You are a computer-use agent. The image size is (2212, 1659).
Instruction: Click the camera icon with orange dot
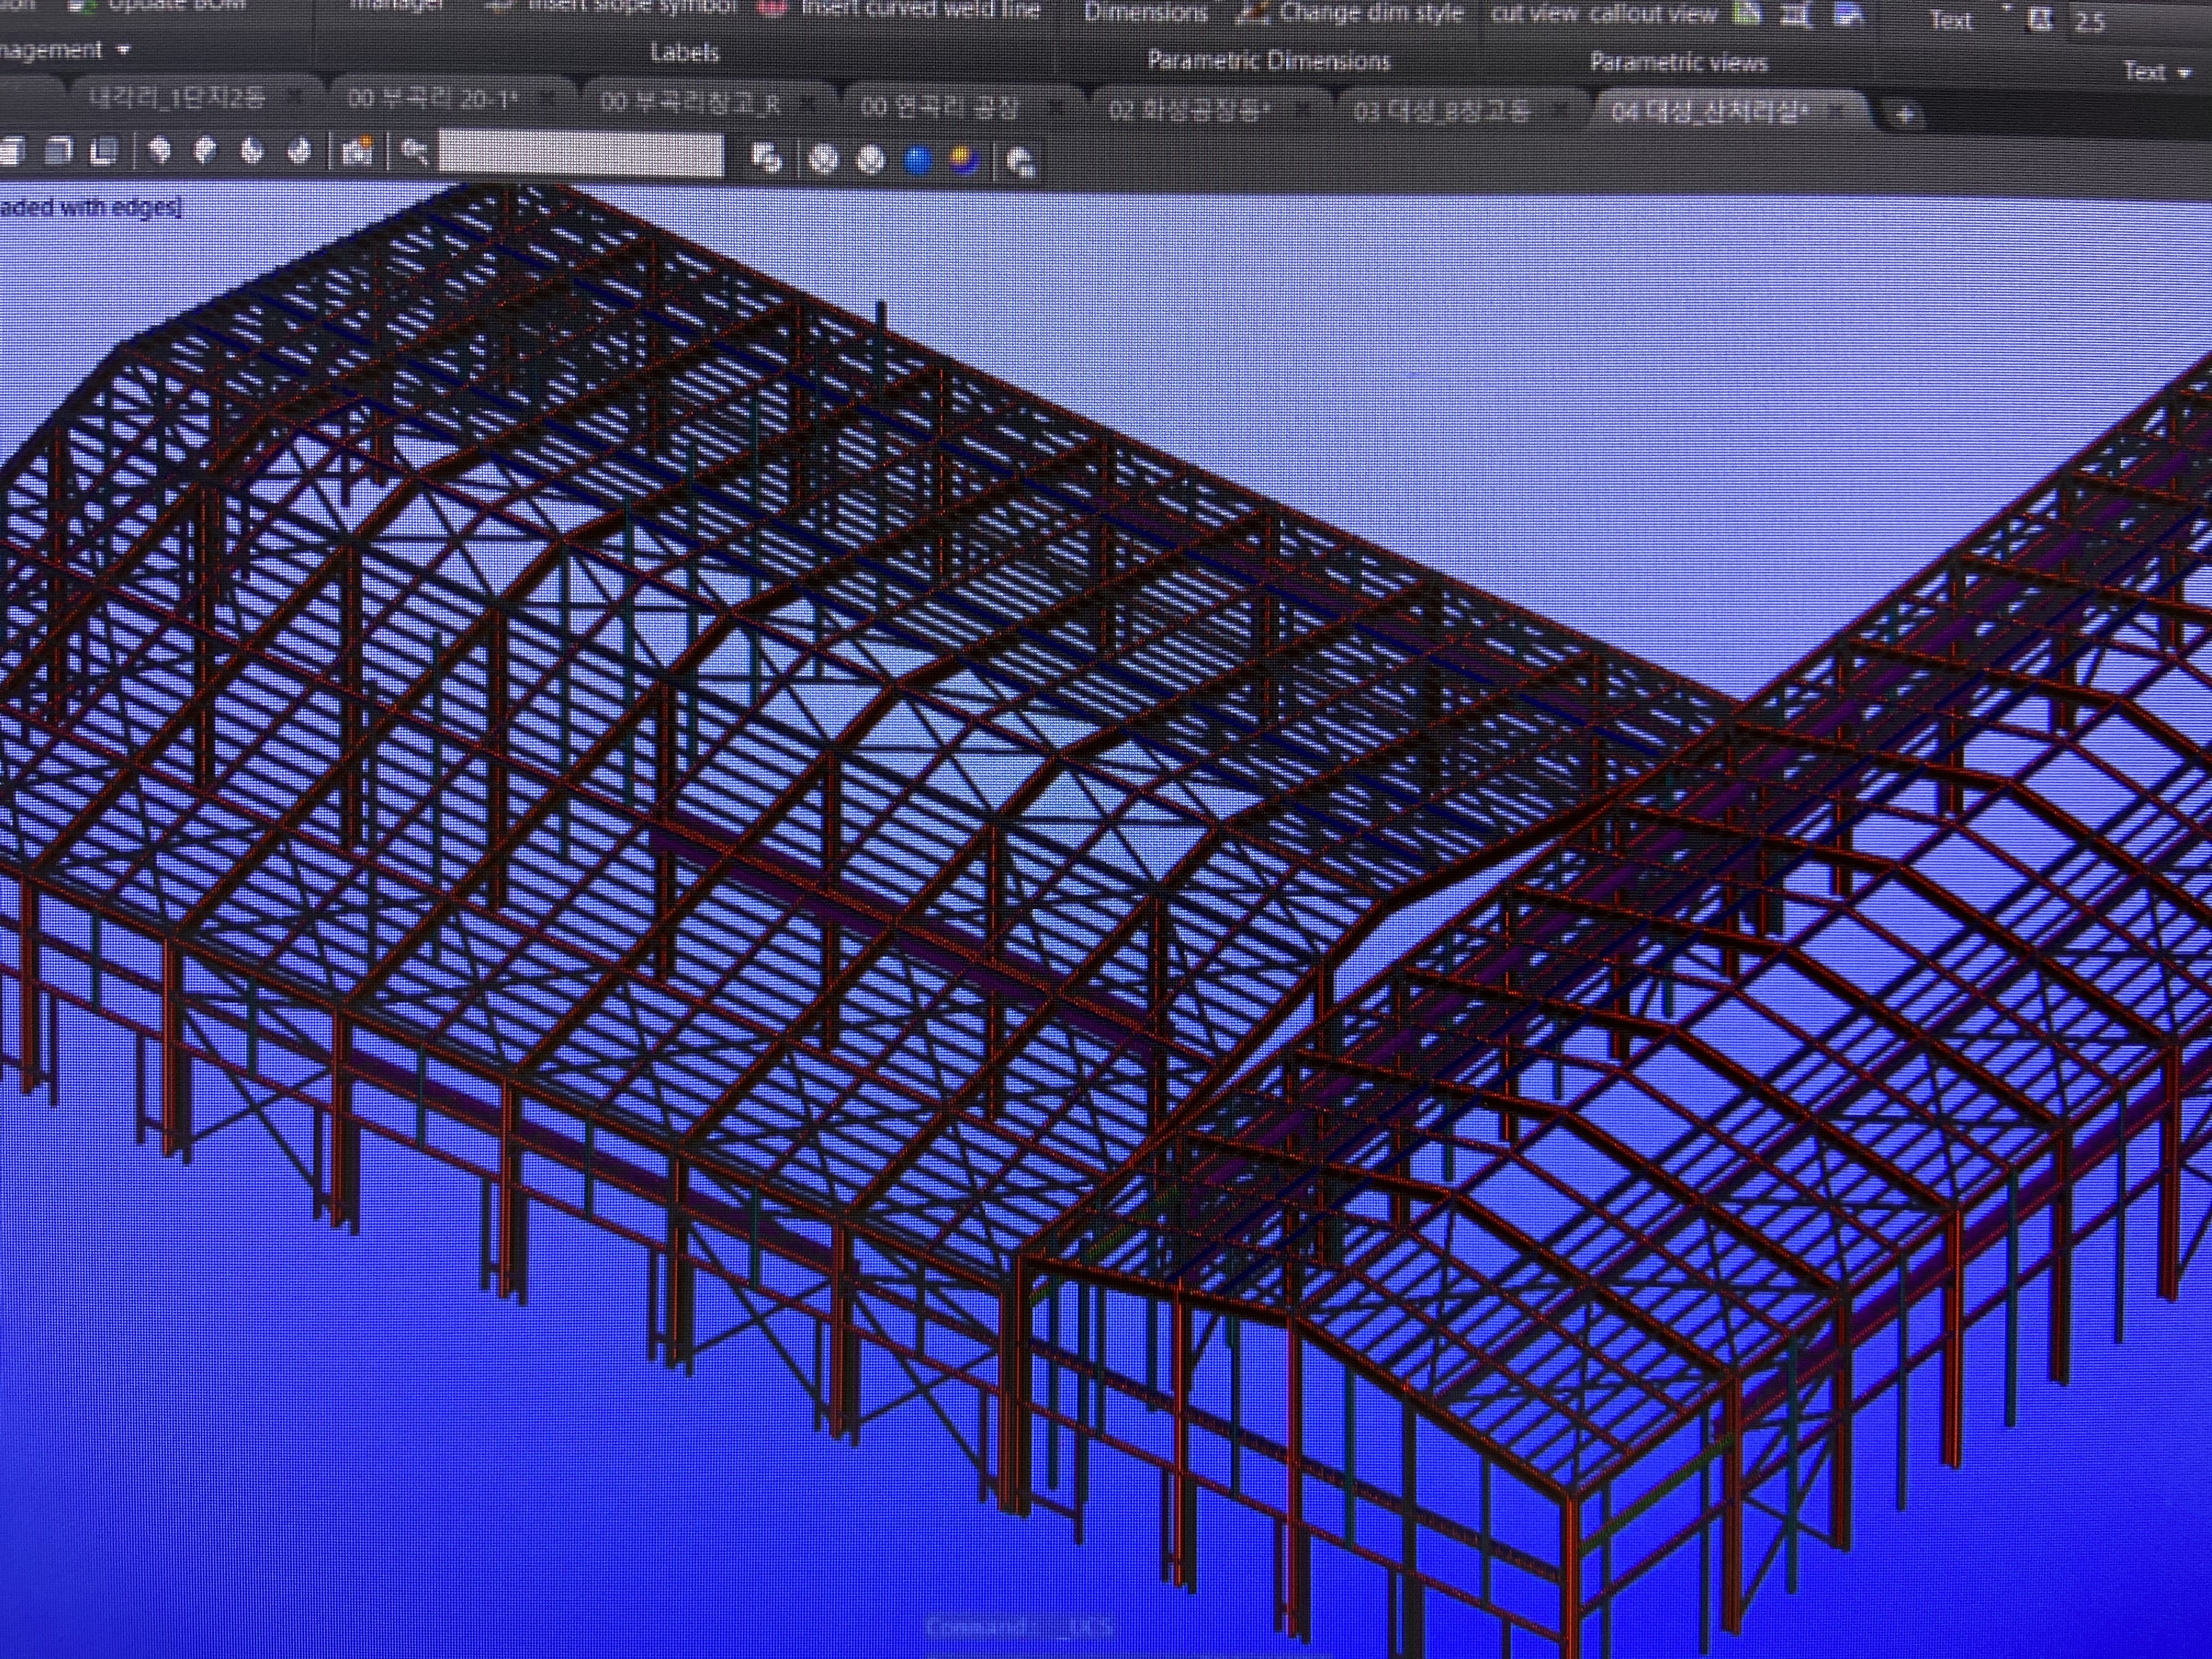coord(357,150)
